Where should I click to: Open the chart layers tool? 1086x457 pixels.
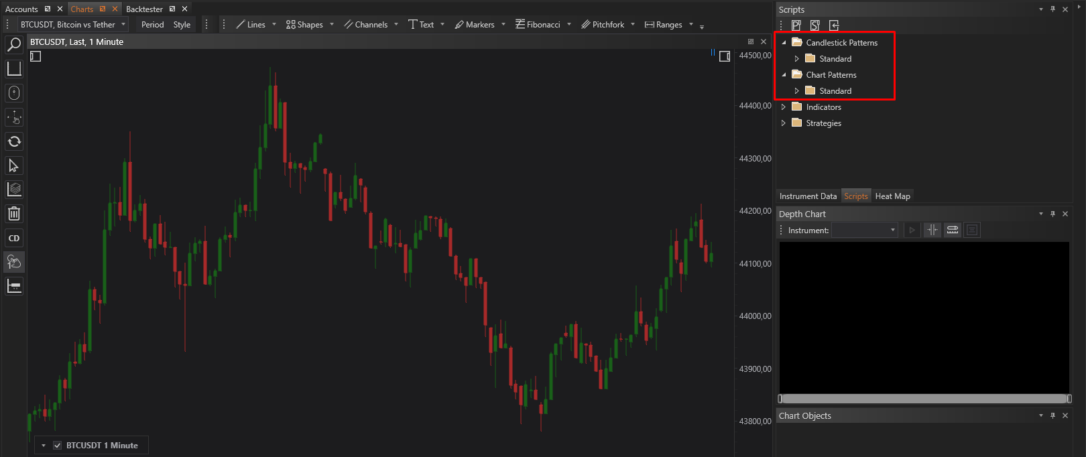(14, 190)
